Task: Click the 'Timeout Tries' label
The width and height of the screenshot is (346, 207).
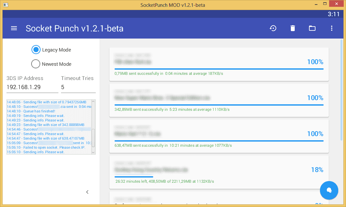Action: tap(77, 78)
